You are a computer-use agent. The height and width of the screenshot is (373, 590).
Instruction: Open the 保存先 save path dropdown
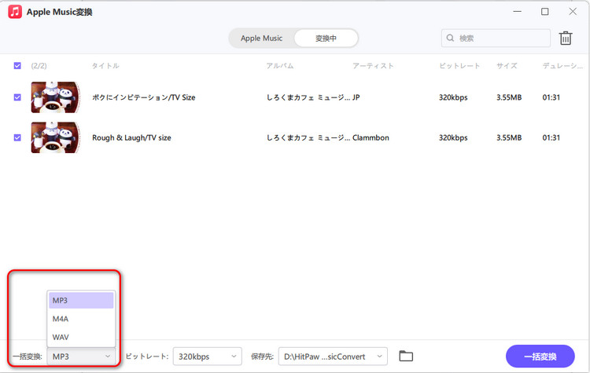point(333,357)
